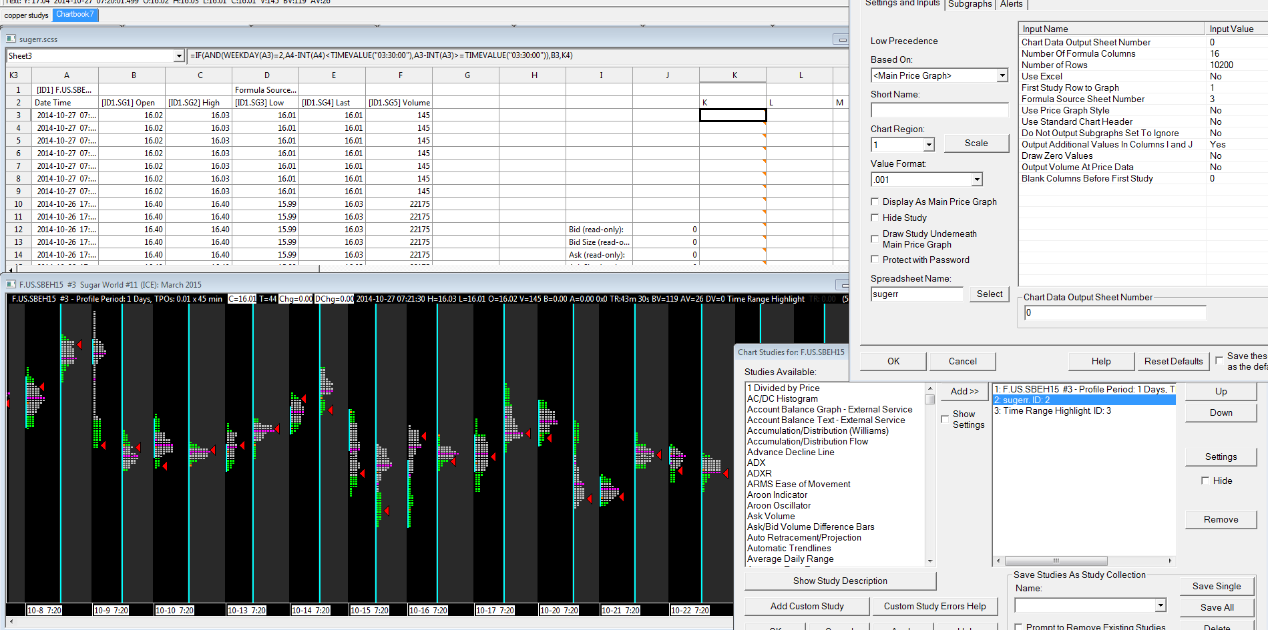Click left scroll arrow under the chart
1268x630 pixels.
(x=11, y=621)
